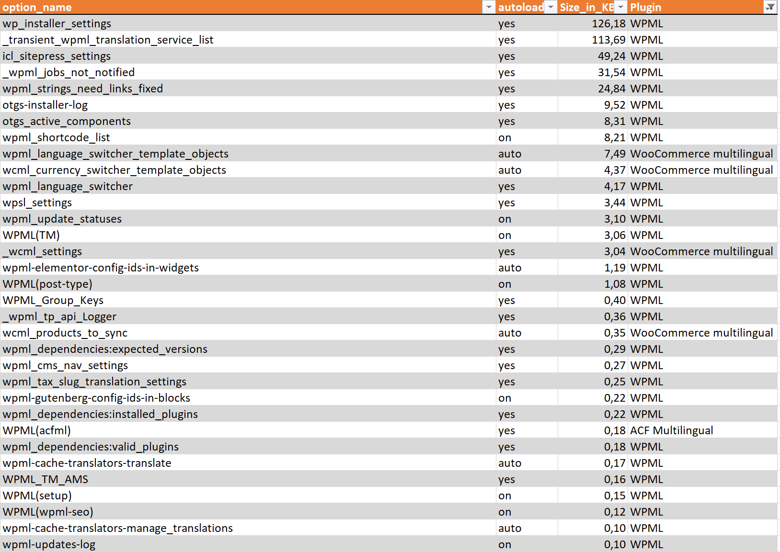Click the wpml-cache-translators-manage_translations cell

tap(248, 528)
